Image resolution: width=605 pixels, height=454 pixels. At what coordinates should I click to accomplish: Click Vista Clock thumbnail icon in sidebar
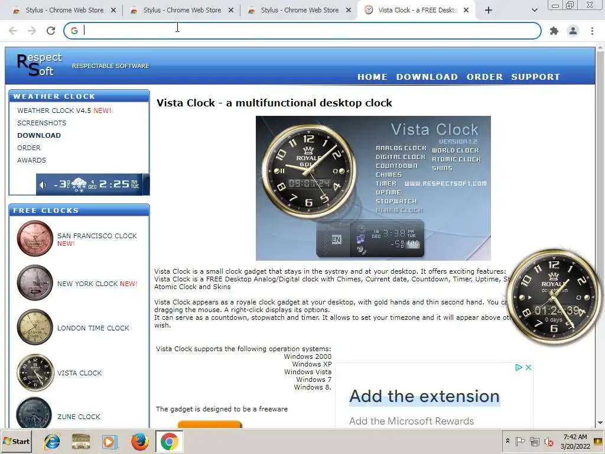35,372
